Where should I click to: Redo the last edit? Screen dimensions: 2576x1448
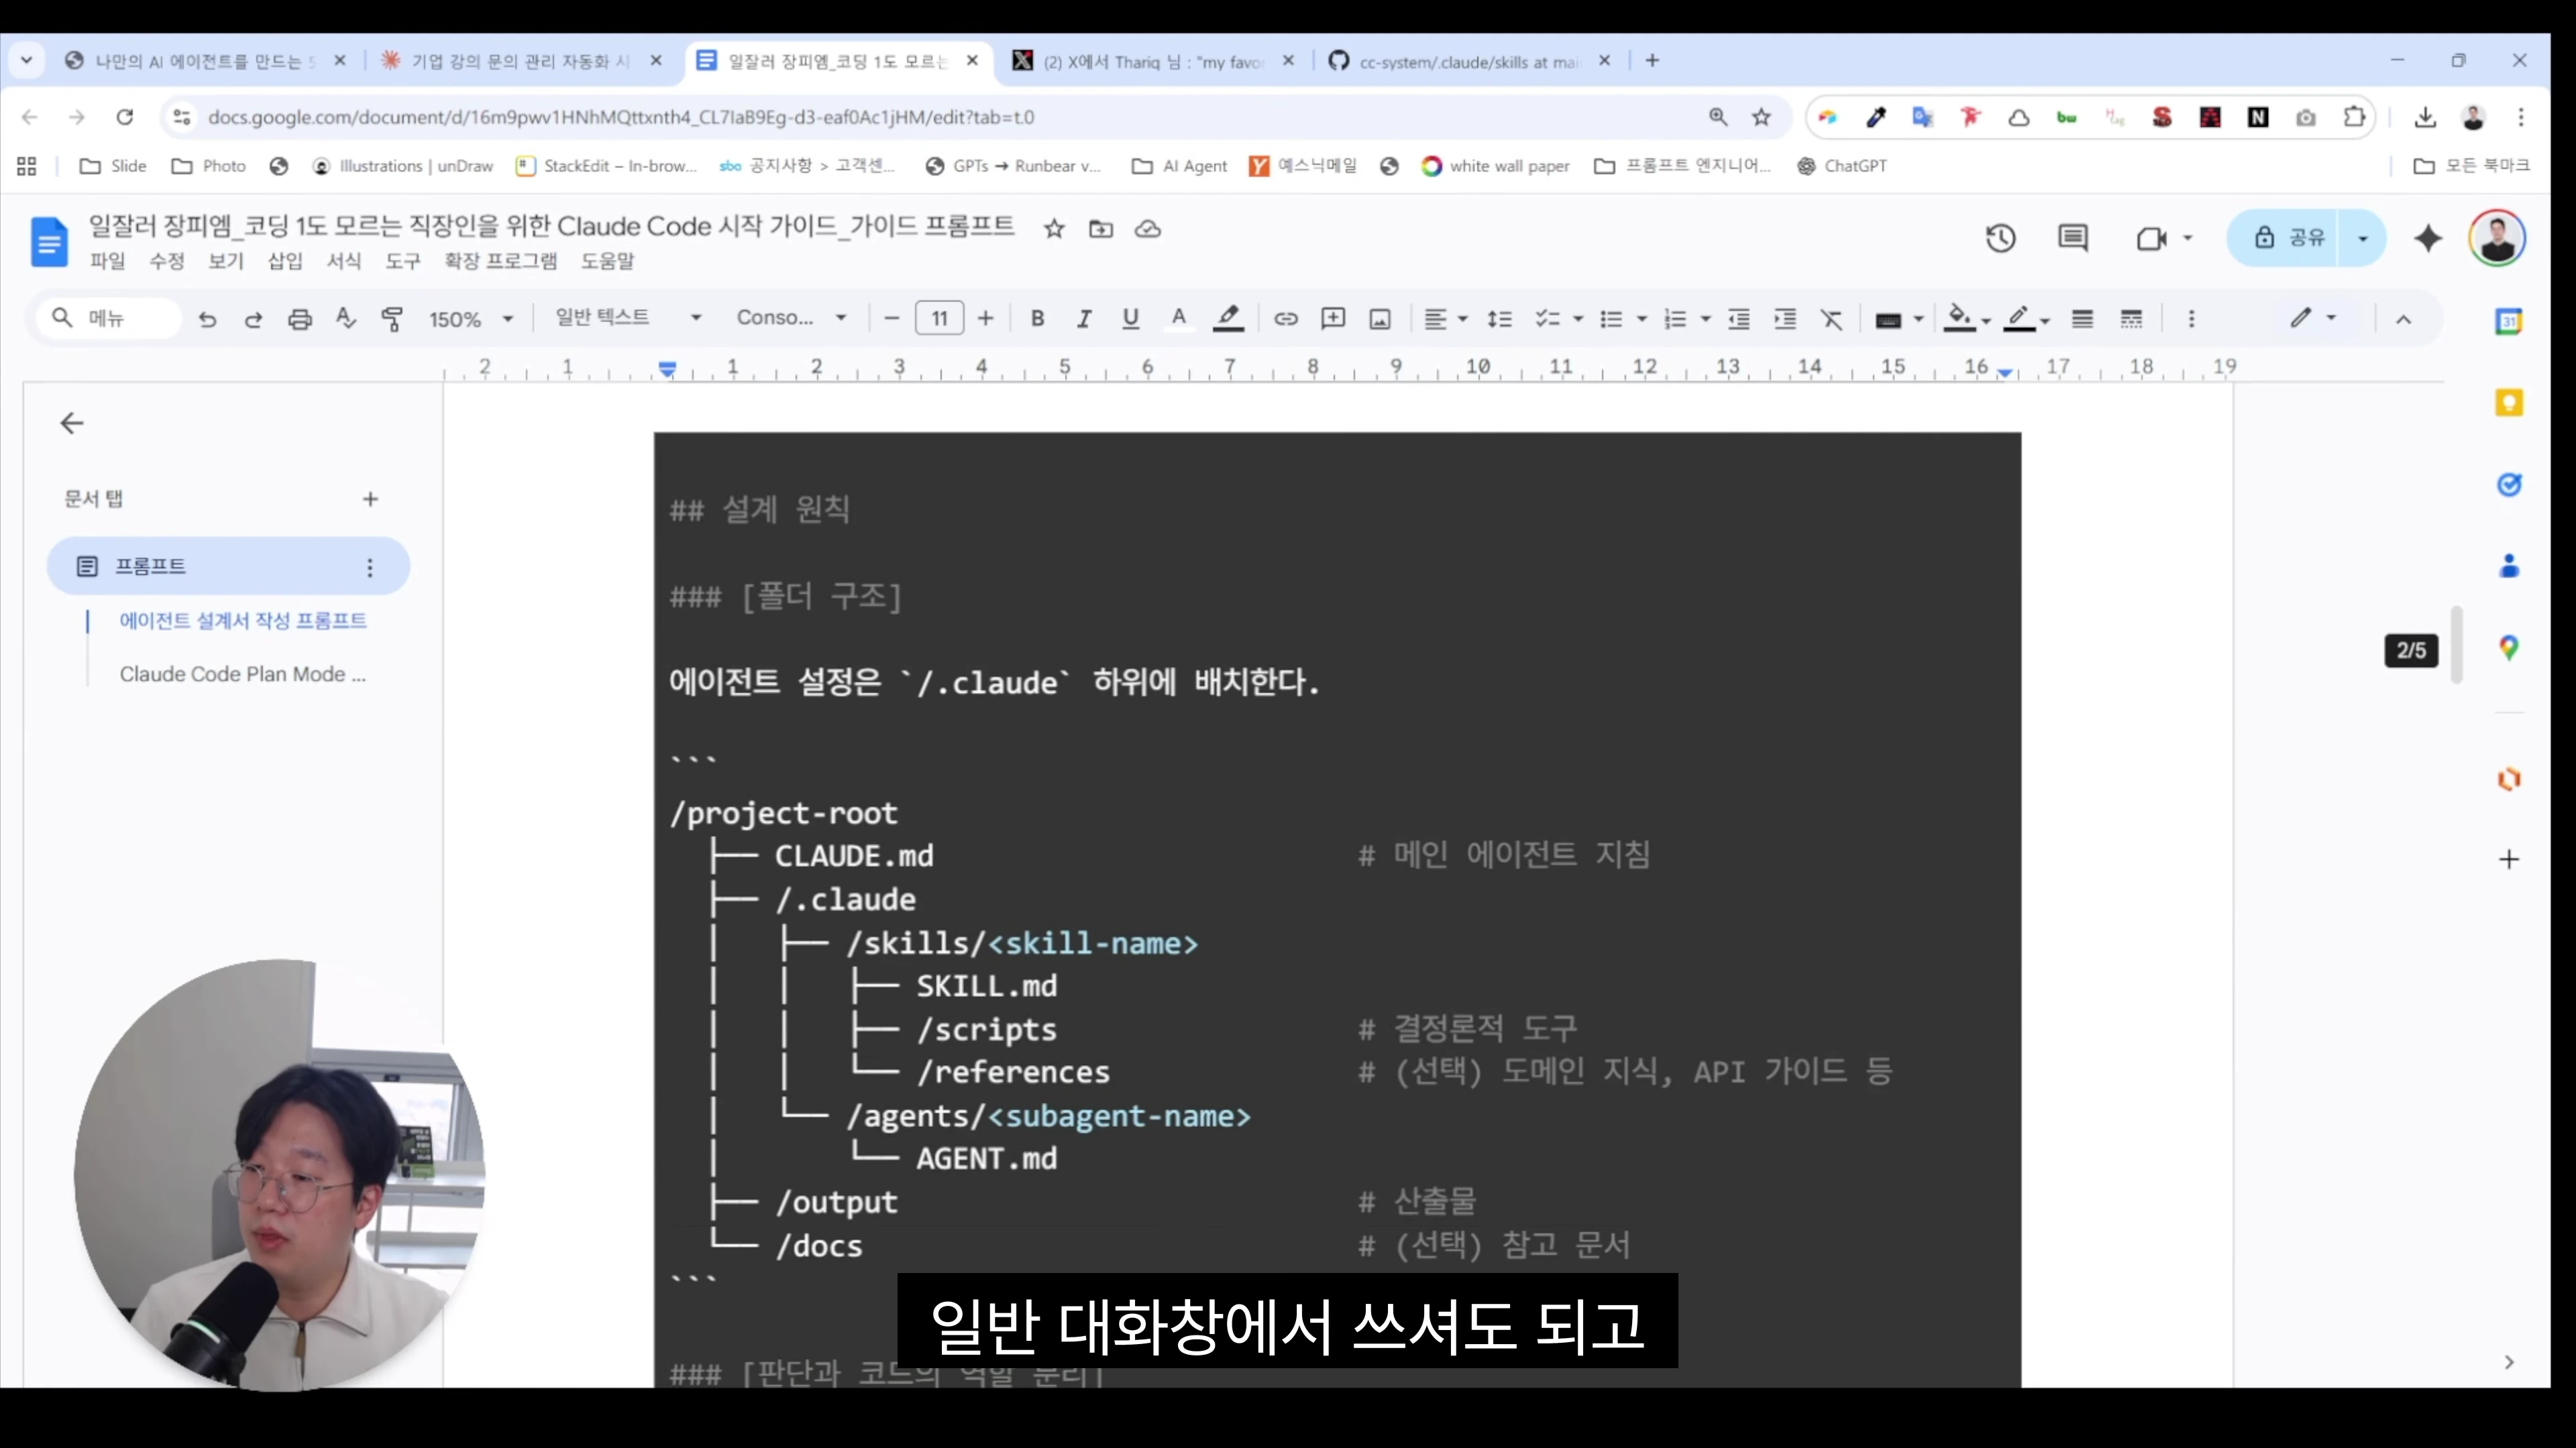[253, 319]
